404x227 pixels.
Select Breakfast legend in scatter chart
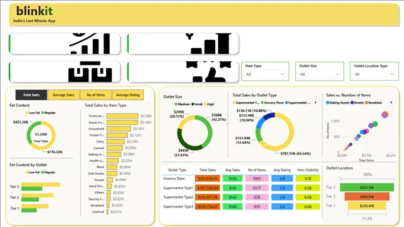373,102
